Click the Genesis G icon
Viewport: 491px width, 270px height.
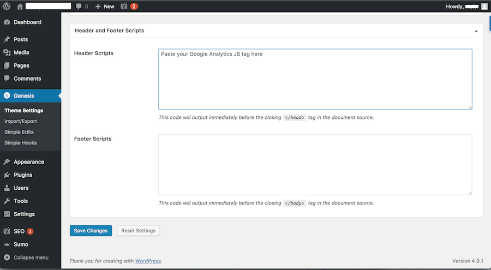(7, 95)
